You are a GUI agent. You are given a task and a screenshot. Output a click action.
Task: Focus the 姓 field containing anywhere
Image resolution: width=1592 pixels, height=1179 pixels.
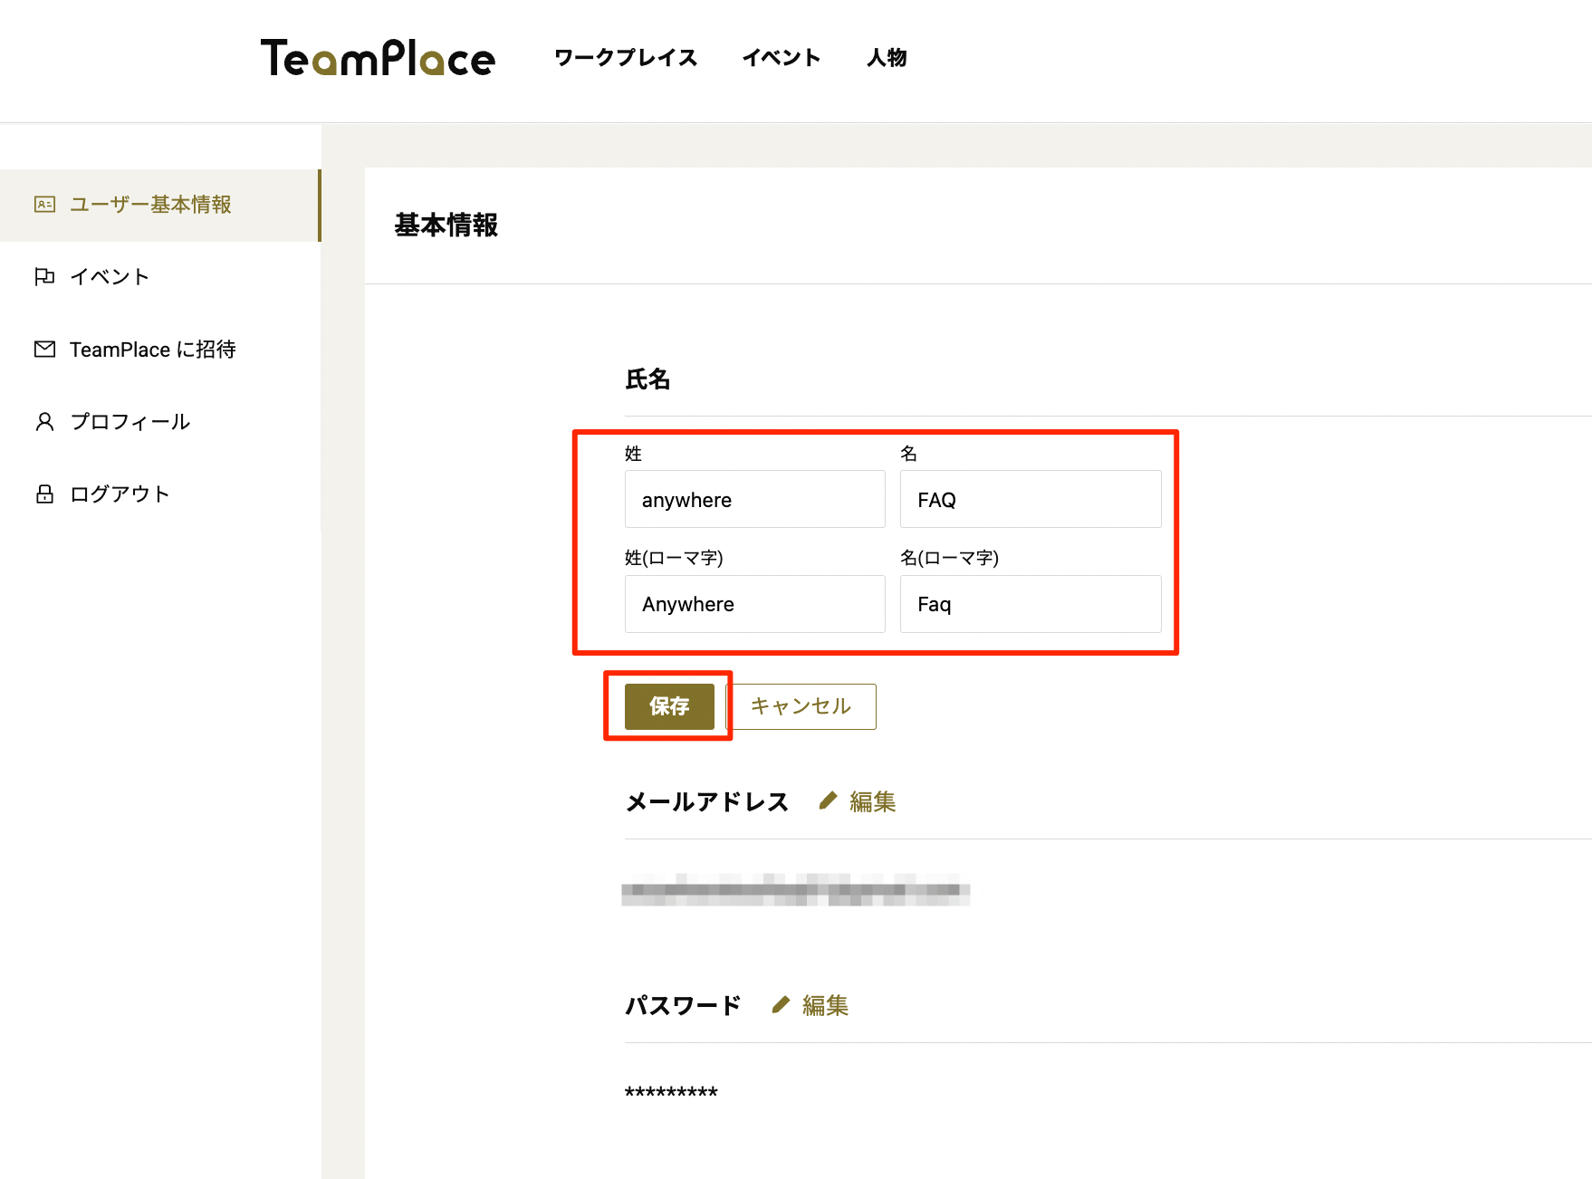[x=754, y=499]
